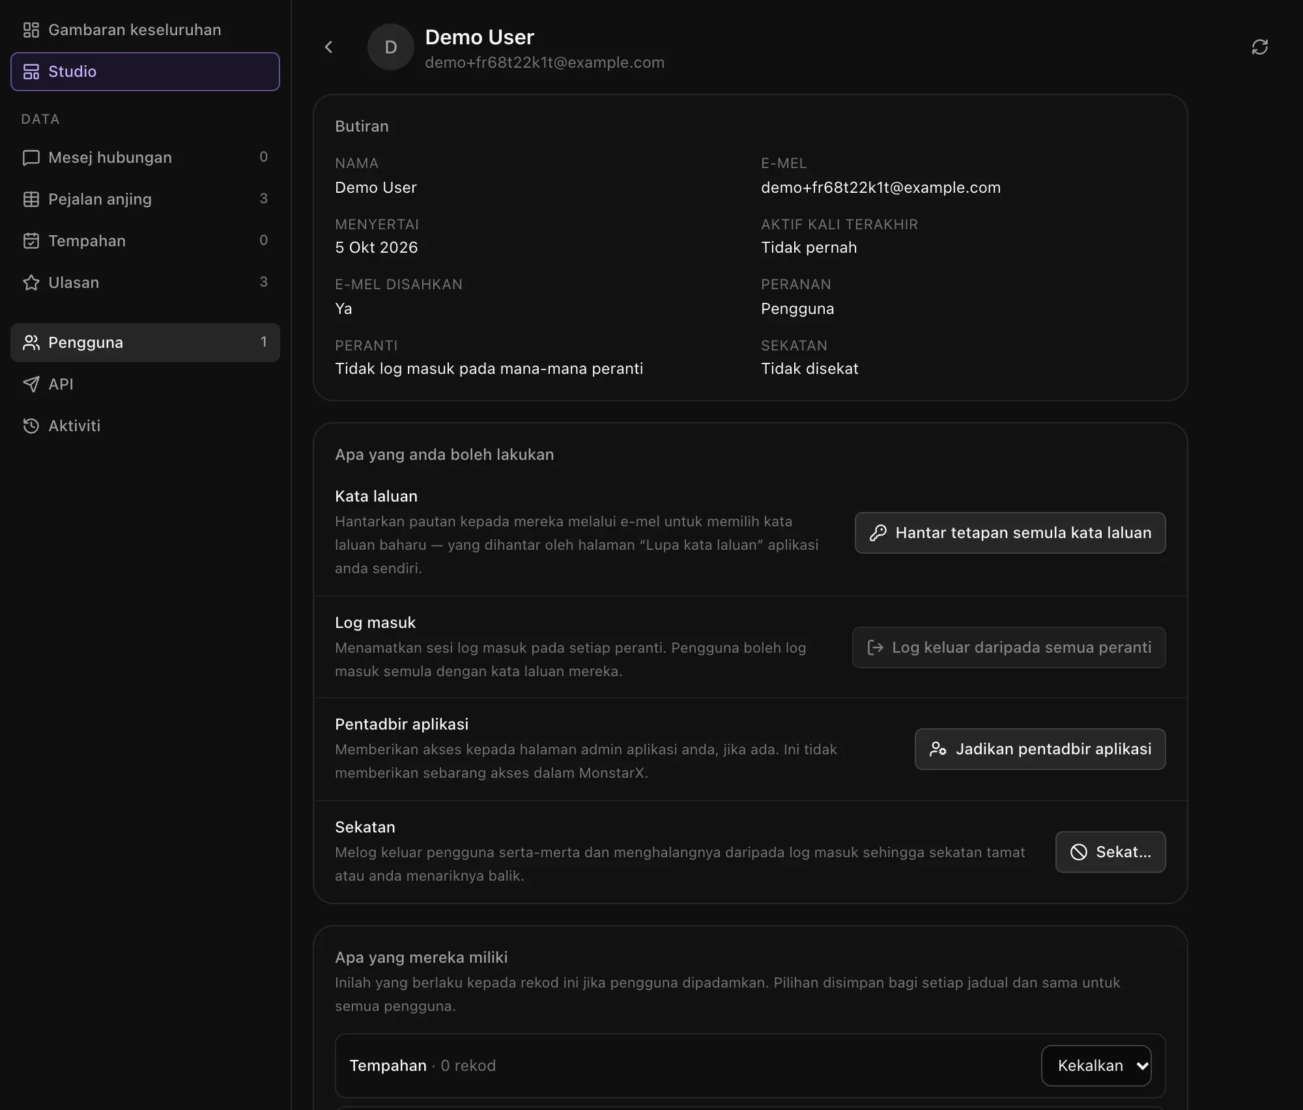Click Jadikan pentadbir aplikasi button
Image resolution: width=1303 pixels, height=1110 pixels.
coord(1040,749)
